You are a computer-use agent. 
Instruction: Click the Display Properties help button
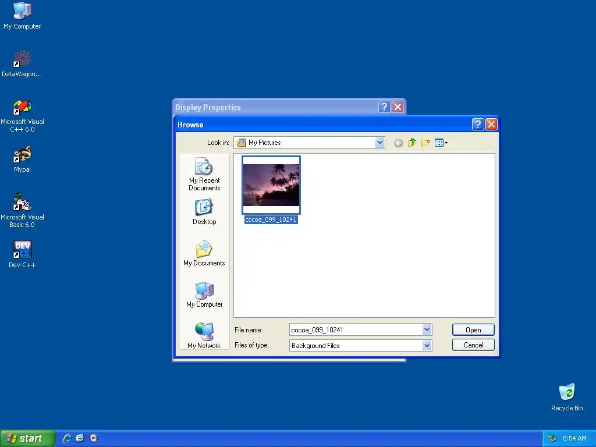click(384, 107)
